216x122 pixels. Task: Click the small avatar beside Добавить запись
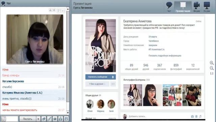(x=125, y=117)
